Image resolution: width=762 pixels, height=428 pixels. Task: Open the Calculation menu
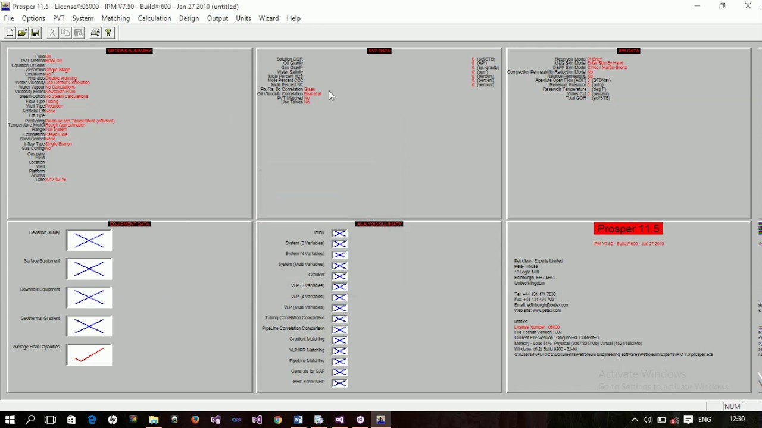(154, 18)
